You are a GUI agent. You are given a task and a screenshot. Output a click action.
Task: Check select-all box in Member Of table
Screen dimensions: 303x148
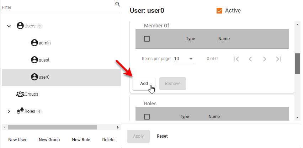[x=147, y=39]
